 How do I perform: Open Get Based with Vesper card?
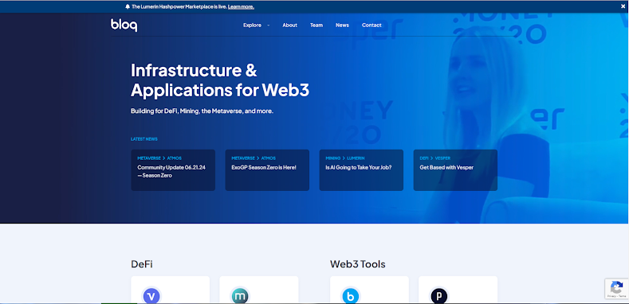click(455, 170)
